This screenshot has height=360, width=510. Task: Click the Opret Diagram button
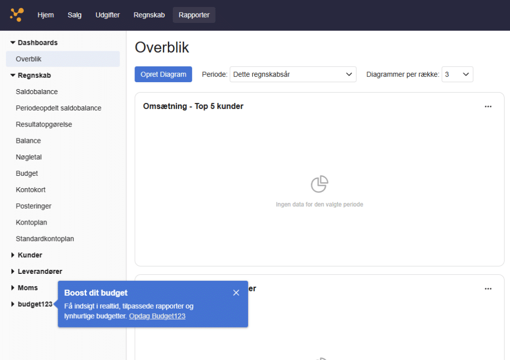click(163, 75)
